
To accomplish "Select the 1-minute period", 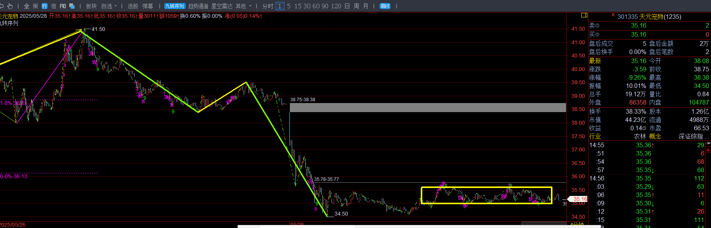I will (x=280, y=6).
